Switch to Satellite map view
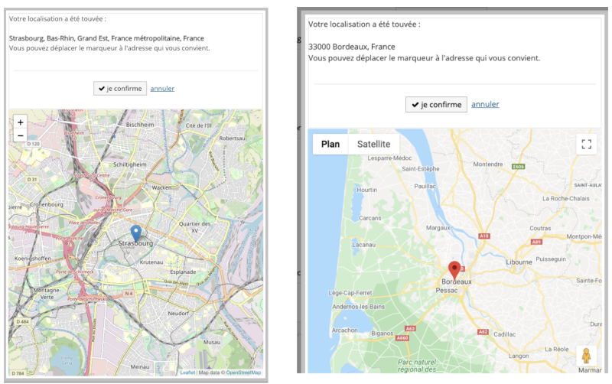 click(373, 144)
